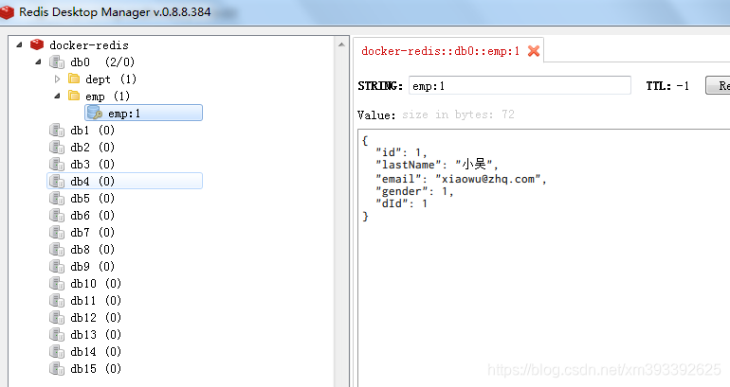Click the "id": 1 line
The image size is (730, 387).
pyautogui.click(x=401, y=152)
